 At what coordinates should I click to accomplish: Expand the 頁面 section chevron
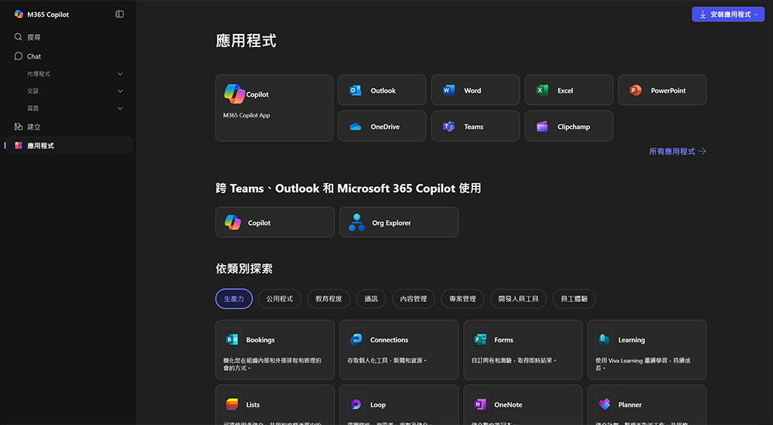pos(120,108)
